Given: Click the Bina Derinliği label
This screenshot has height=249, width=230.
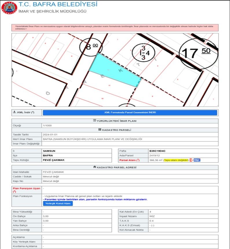Looking at the screenshot, I should (21, 230).
